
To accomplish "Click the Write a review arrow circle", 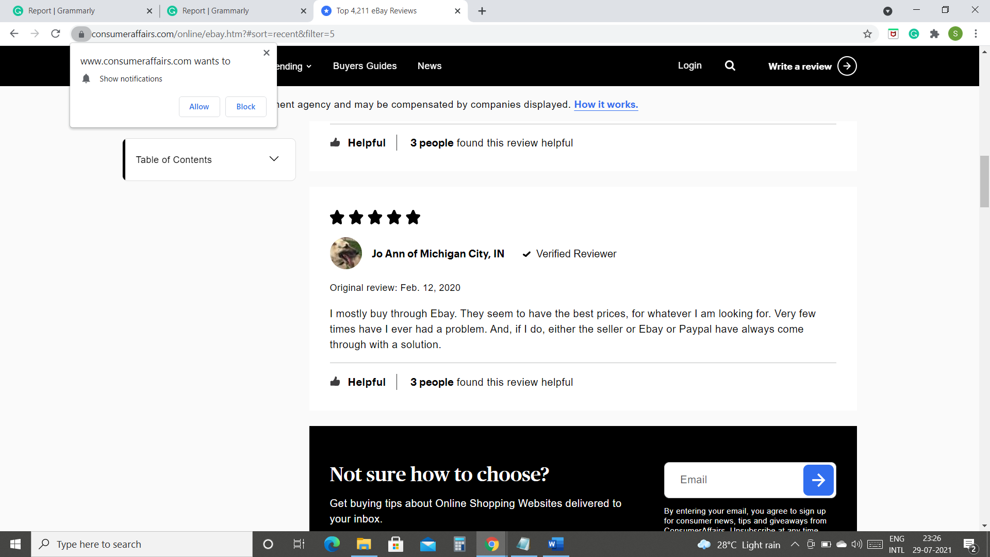I will pyautogui.click(x=847, y=66).
